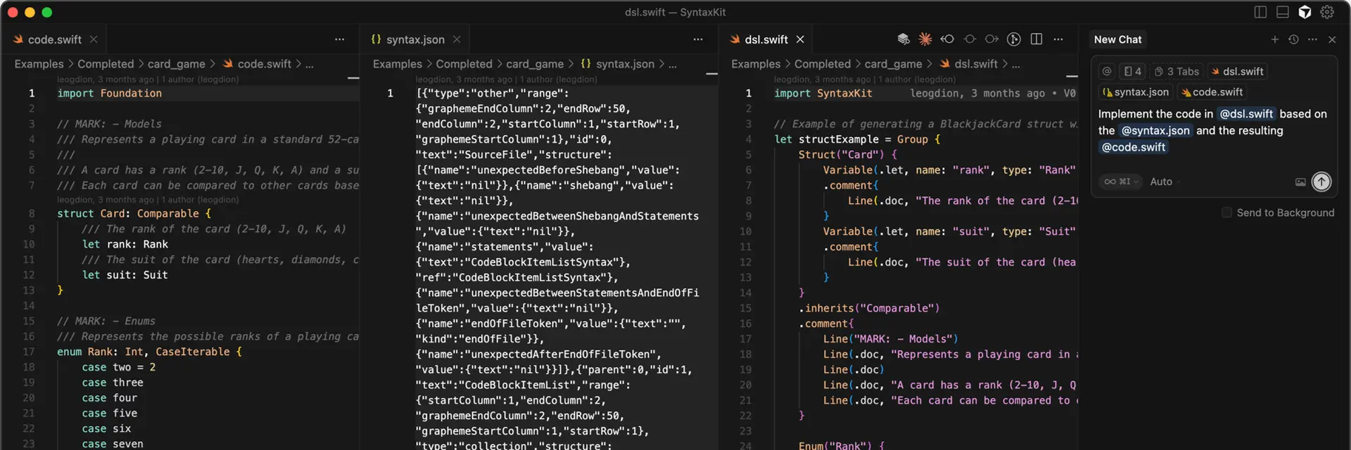Click card_game in the syntax.json breadcrumb
Screen dimensions: 1351x450
pos(534,64)
